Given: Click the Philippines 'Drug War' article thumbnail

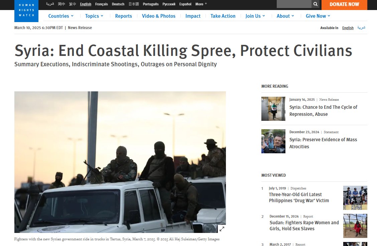Looking at the screenshot, I should 355,198.
